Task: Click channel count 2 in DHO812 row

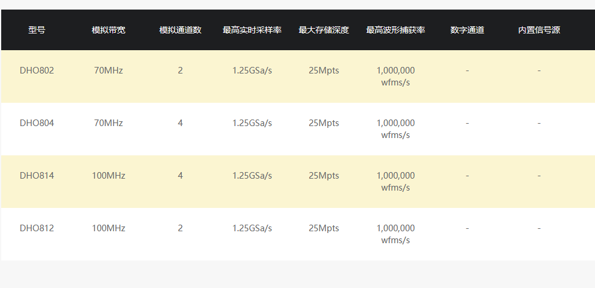Action: [180, 228]
